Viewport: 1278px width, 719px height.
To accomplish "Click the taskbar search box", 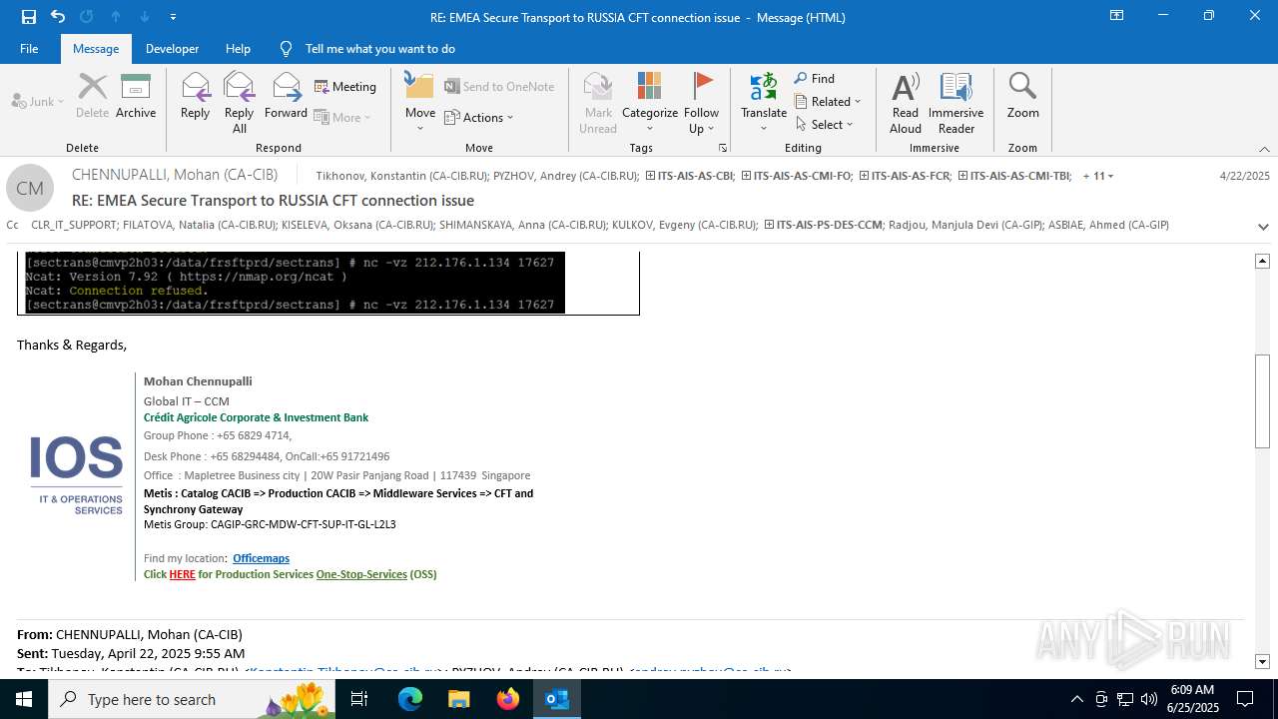I will [191, 699].
